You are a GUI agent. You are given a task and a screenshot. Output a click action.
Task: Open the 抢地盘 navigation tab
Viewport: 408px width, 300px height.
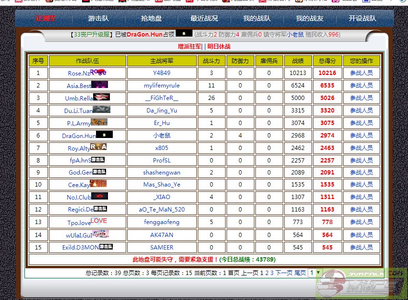point(151,18)
